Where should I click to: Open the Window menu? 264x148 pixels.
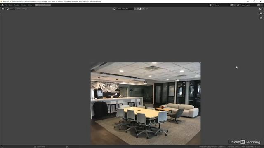[x=24, y=5]
